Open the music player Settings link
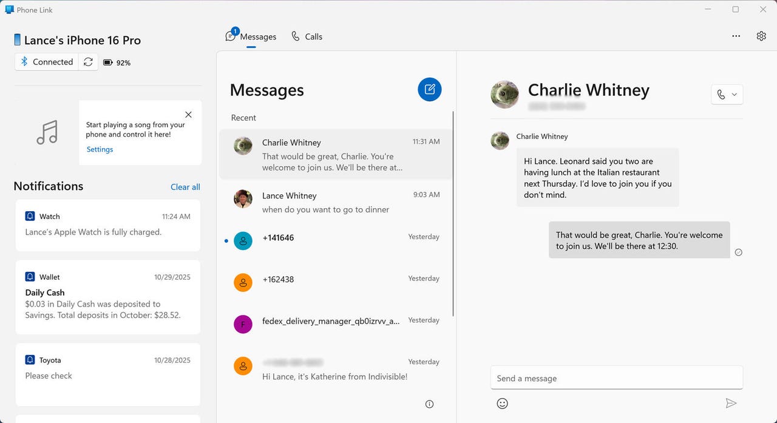Image resolution: width=777 pixels, height=423 pixels. point(100,149)
